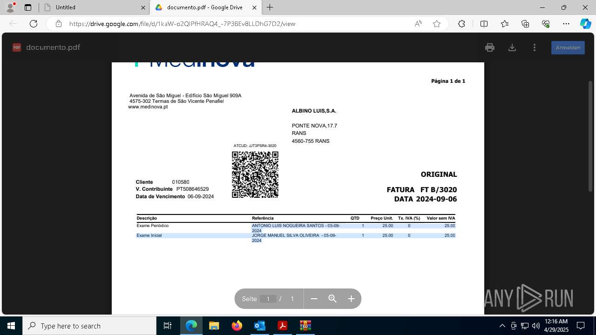Open the Extensions puzzle icon
Viewport: 596px width, 335px height.
[461, 24]
